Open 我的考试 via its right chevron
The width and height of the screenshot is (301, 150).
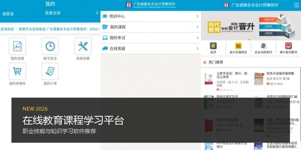[197, 38]
